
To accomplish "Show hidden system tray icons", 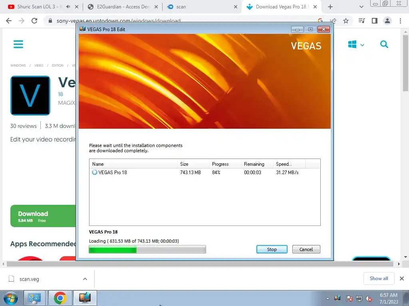I will (x=328, y=298).
